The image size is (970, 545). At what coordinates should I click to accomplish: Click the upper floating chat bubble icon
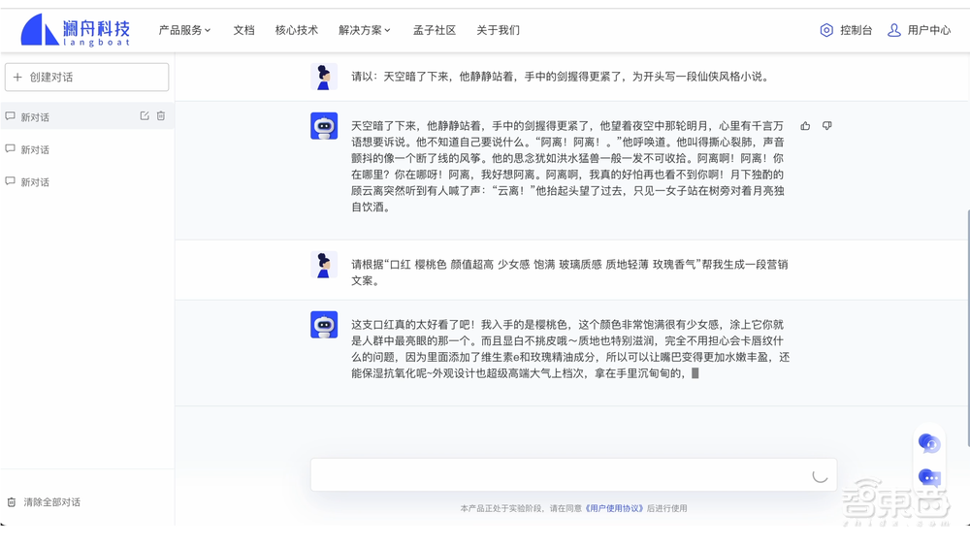coord(928,444)
